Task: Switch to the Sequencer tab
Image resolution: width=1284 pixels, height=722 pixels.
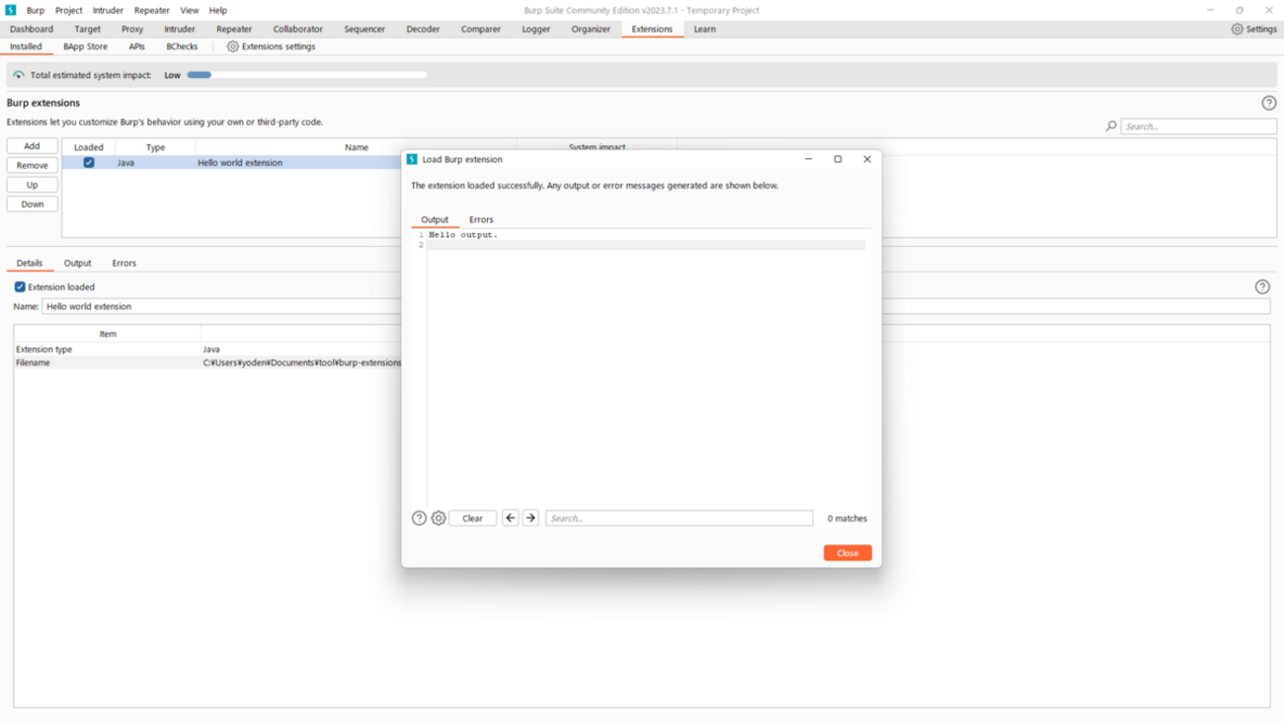Action: tap(364, 30)
